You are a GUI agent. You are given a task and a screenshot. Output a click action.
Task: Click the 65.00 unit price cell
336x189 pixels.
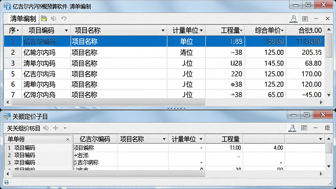click(x=265, y=94)
